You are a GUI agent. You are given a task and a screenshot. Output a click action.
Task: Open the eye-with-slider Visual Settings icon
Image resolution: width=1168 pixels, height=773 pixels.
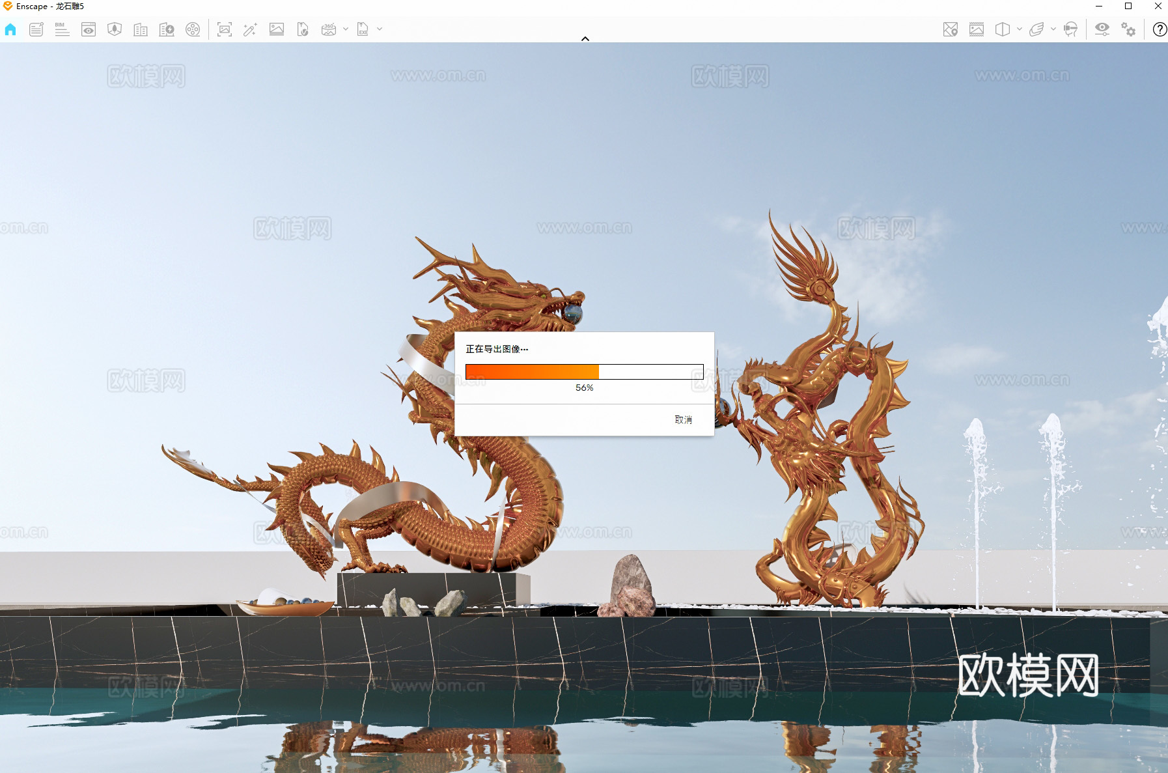[1102, 29]
